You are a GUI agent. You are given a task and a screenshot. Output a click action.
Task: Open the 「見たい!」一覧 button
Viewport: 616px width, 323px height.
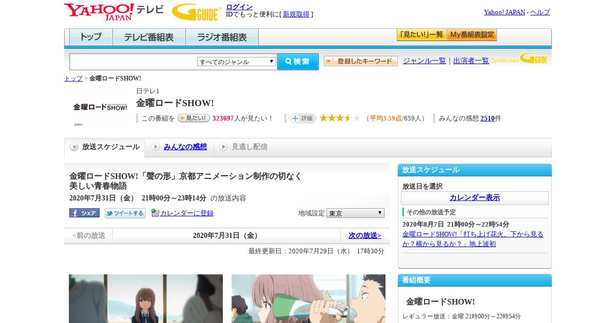click(x=421, y=35)
